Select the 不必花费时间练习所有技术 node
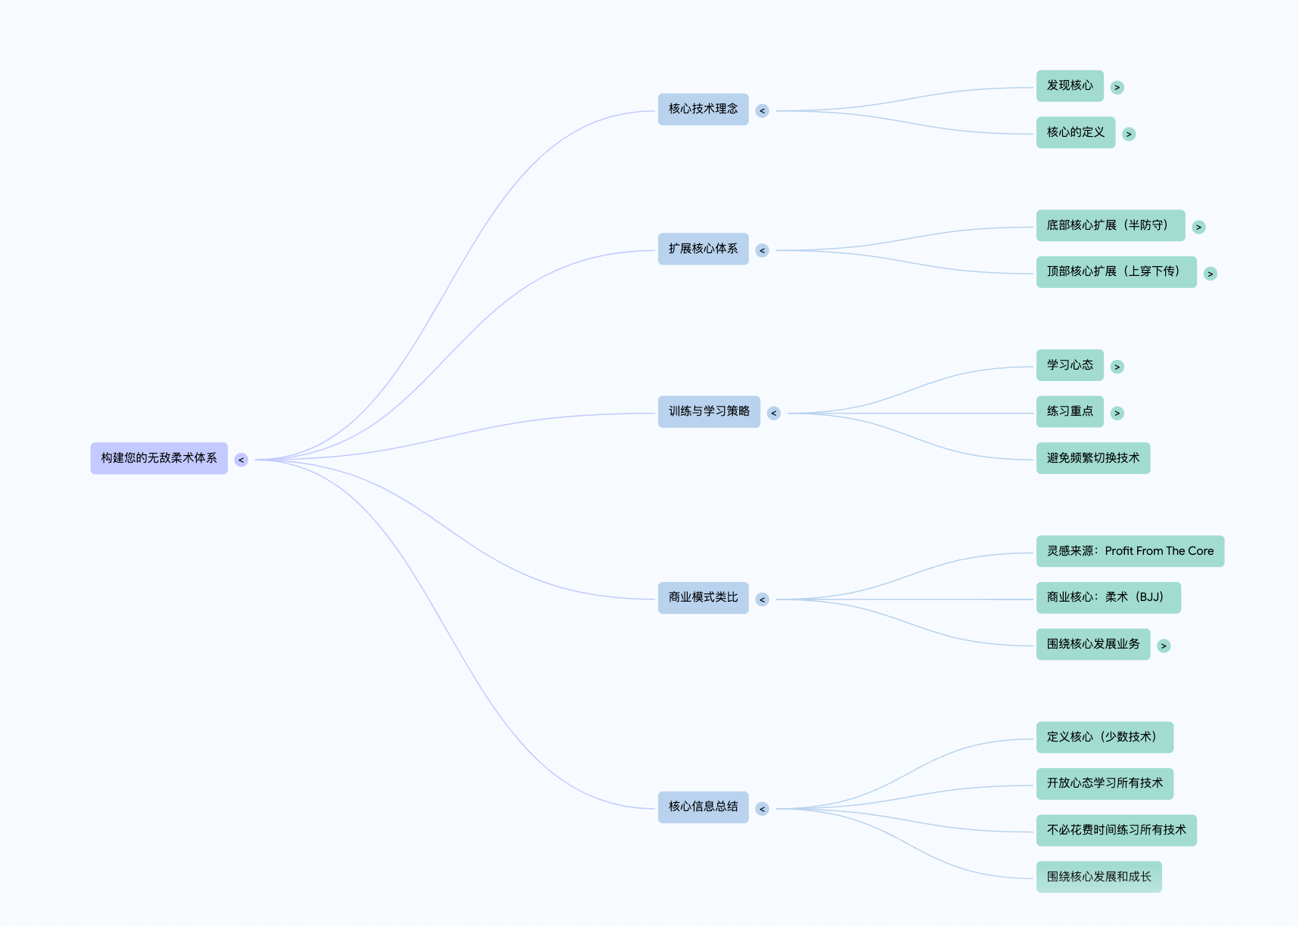Image resolution: width=1299 pixels, height=926 pixels. pyautogui.click(x=1116, y=830)
